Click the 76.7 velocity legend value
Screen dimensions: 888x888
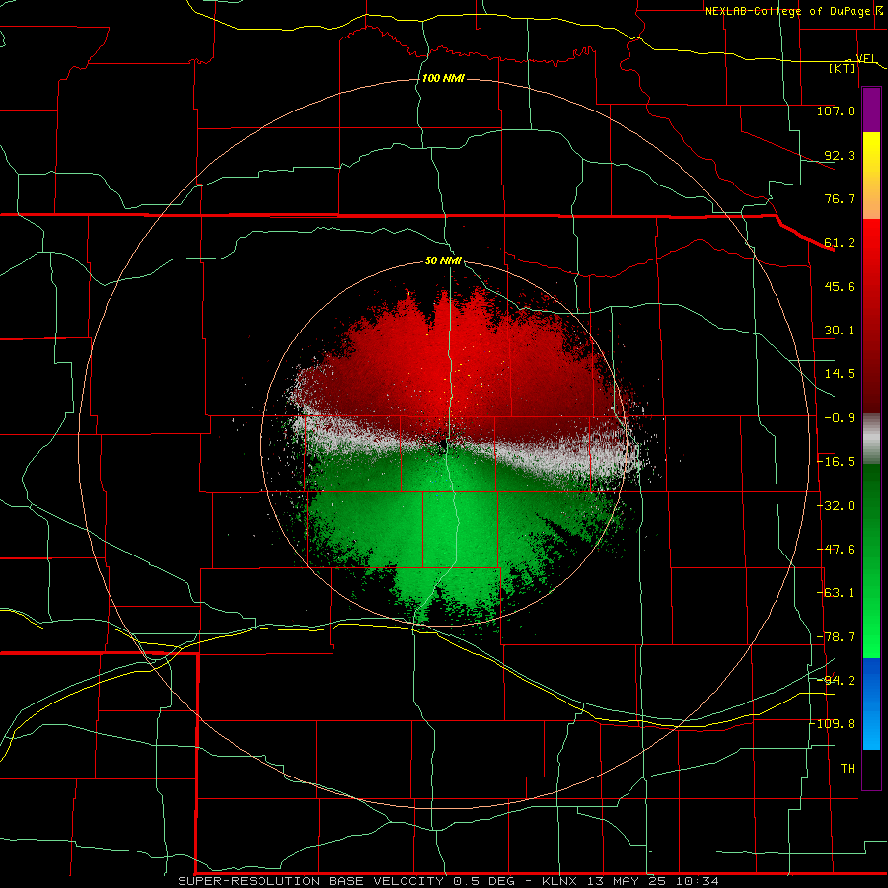pyautogui.click(x=840, y=198)
